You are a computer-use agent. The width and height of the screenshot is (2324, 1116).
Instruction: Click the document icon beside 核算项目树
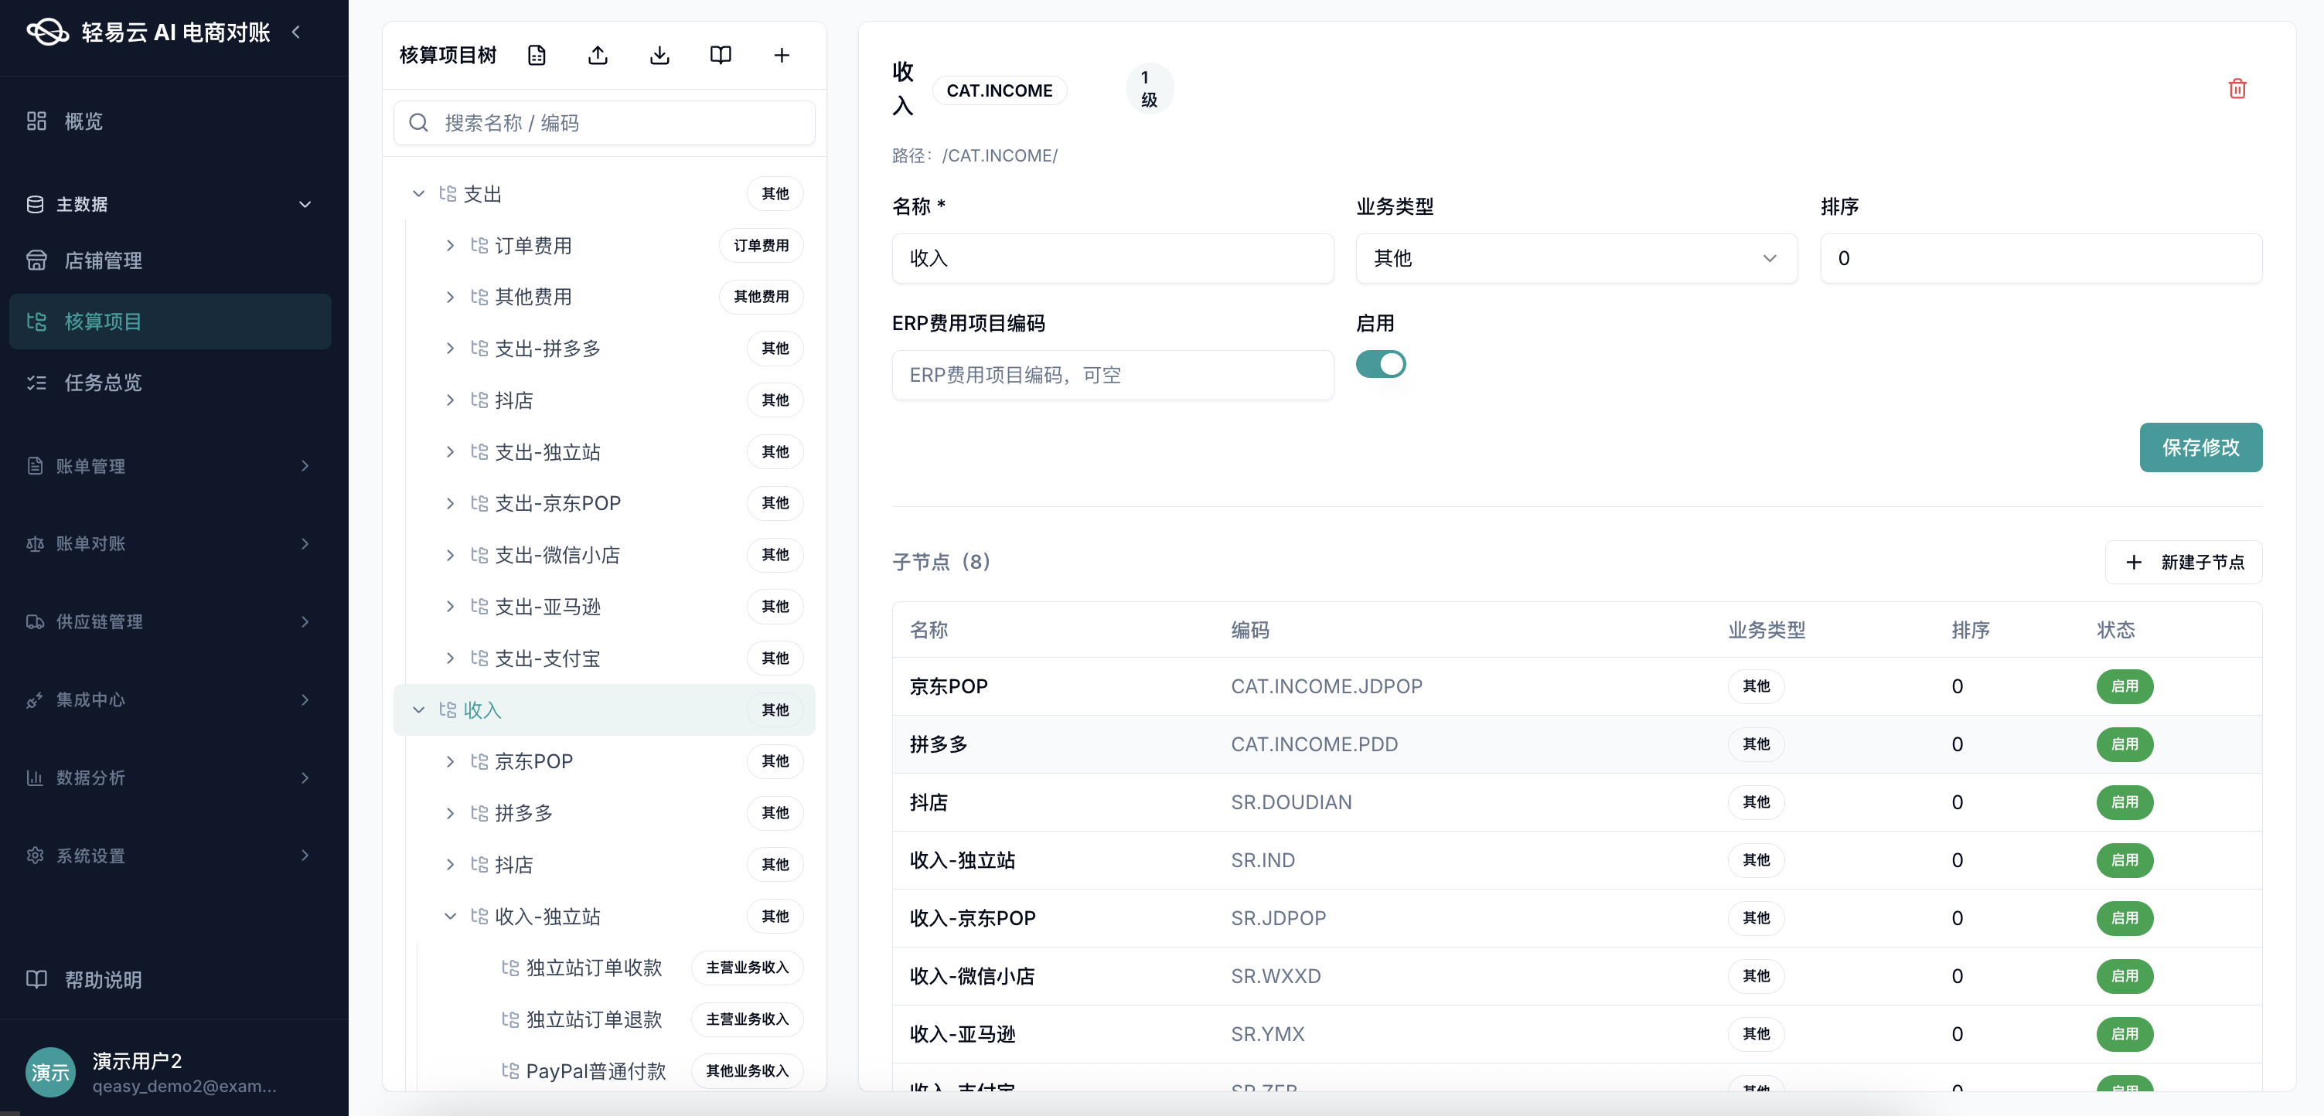[x=537, y=55]
